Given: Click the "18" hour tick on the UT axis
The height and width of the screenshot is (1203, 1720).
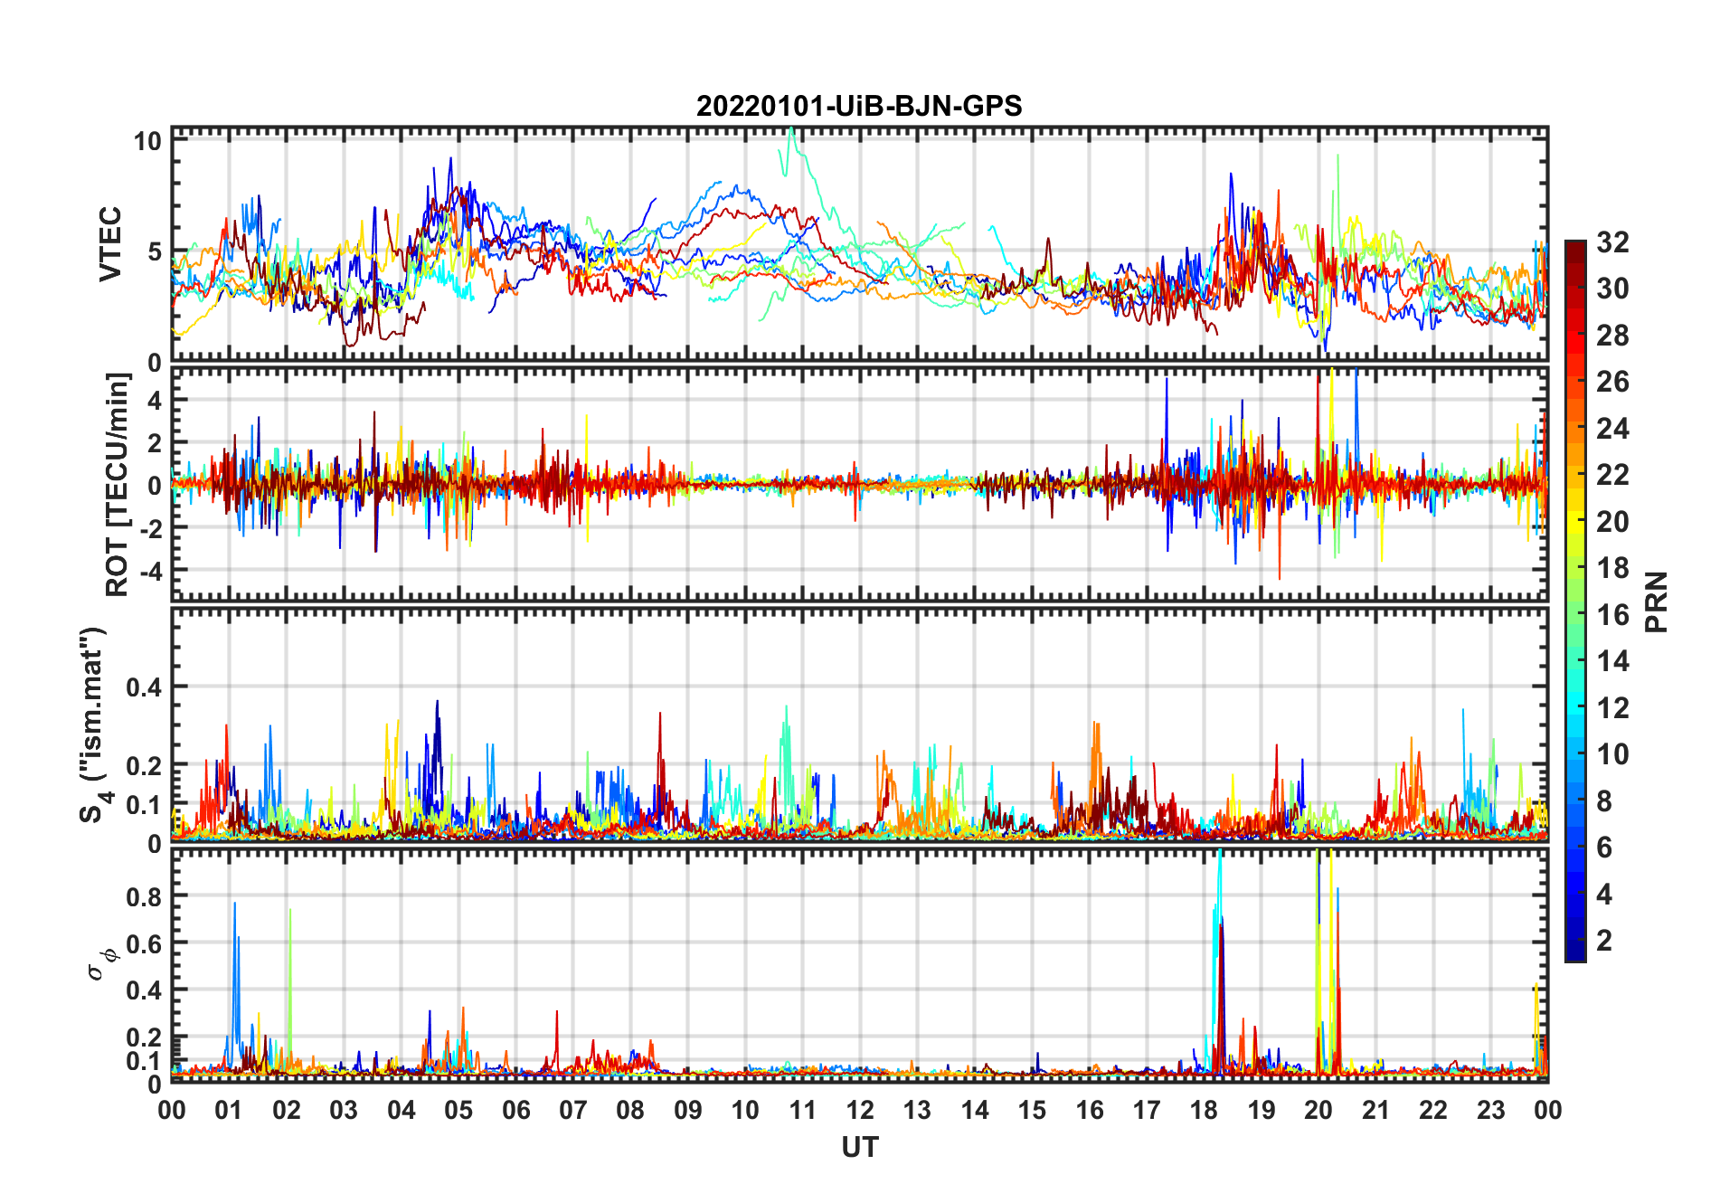Looking at the screenshot, I should coord(1204,1110).
